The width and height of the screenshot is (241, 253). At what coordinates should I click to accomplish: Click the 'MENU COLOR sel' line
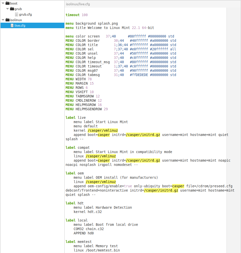121,49
